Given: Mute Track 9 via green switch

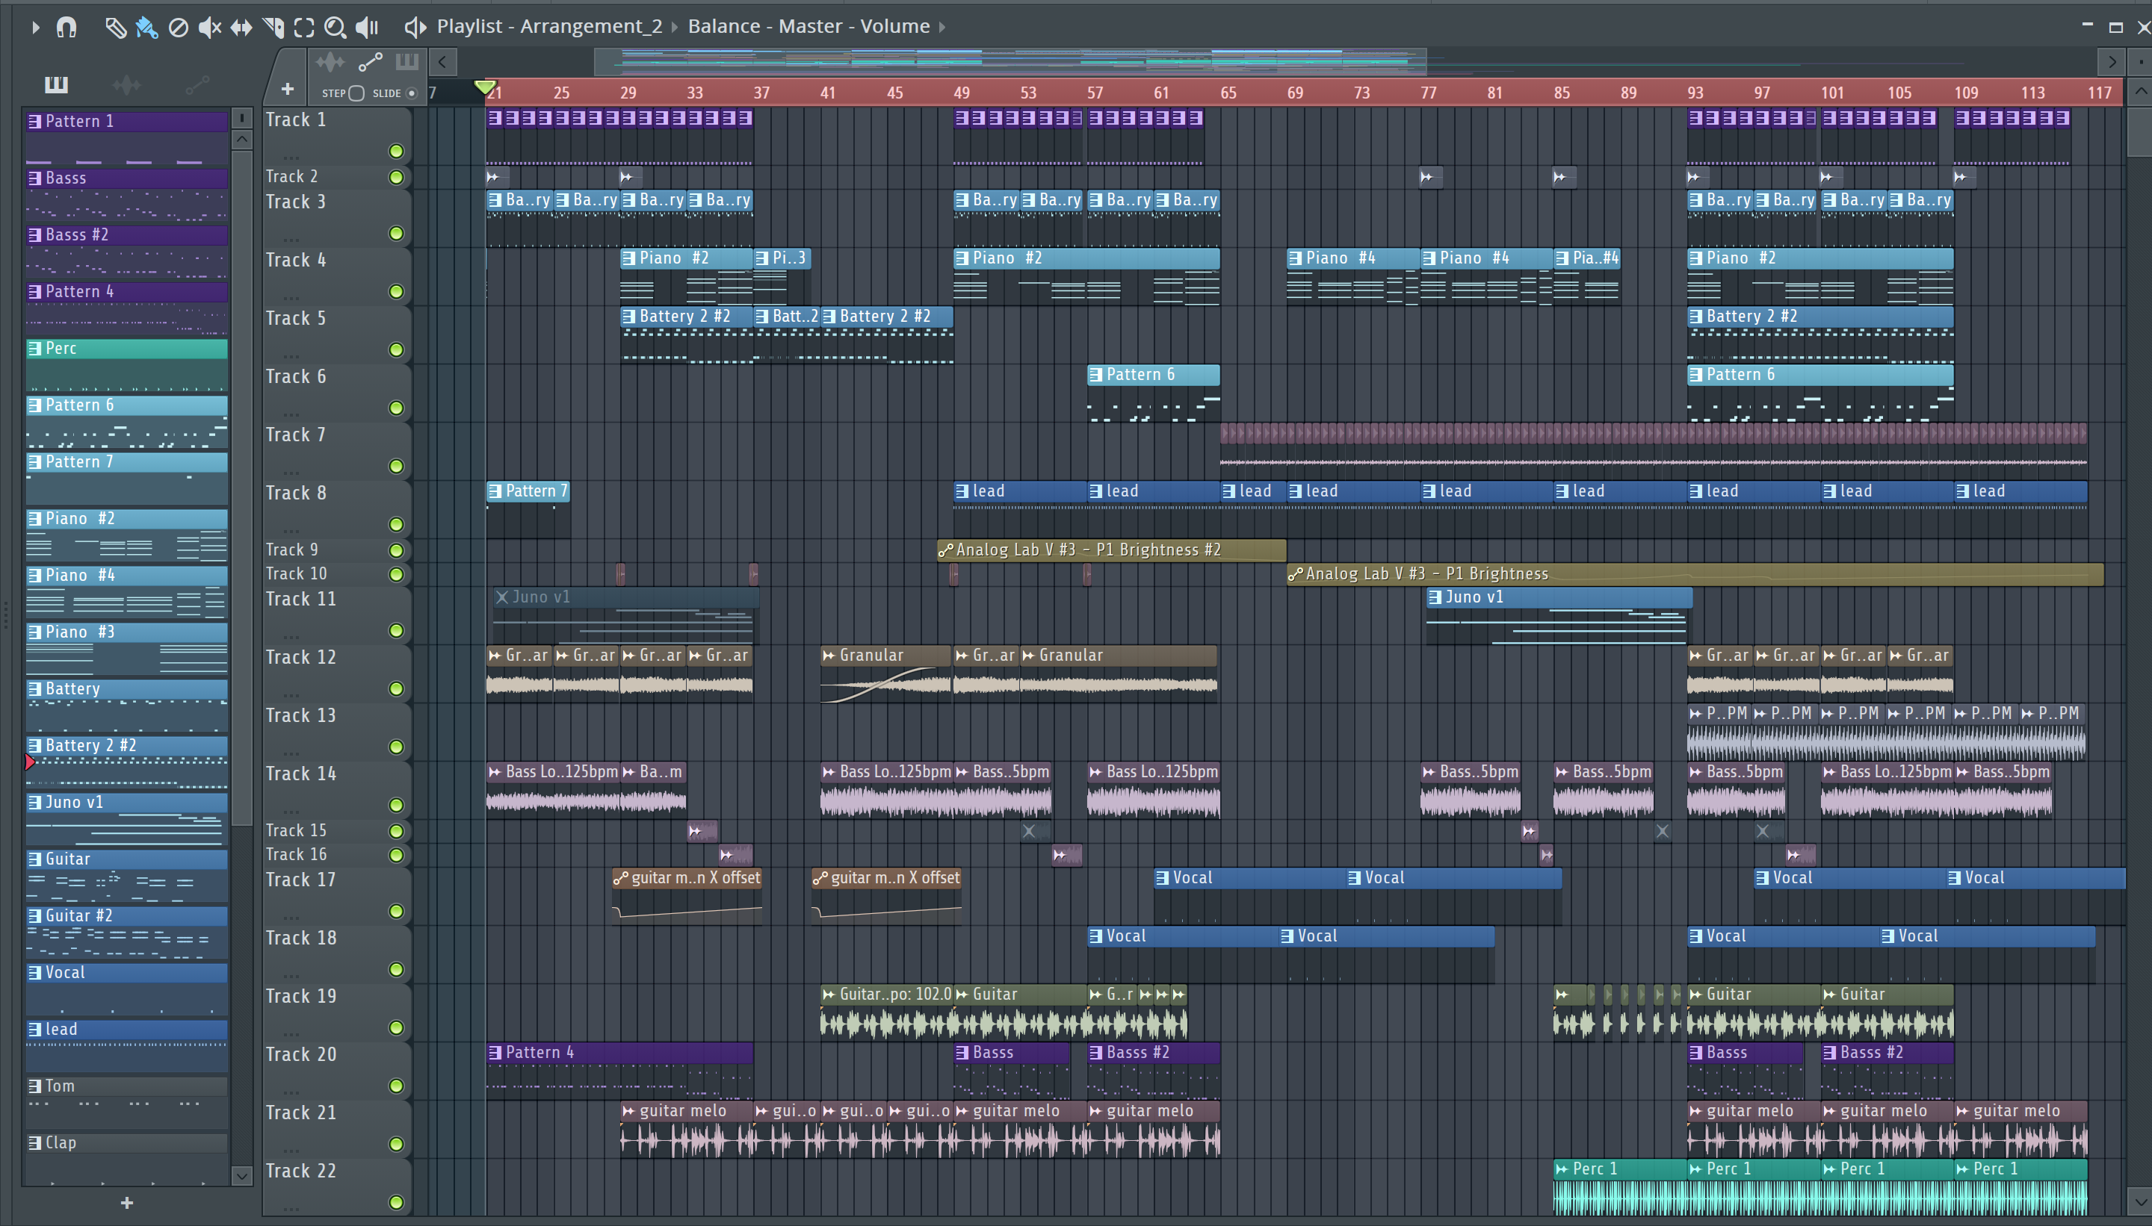Looking at the screenshot, I should [396, 551].
